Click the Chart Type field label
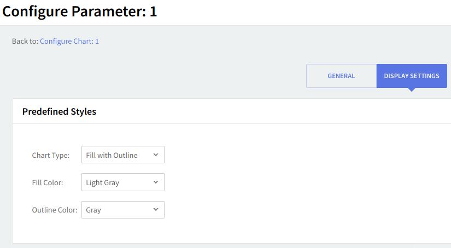Screen dimensions: 451x248 tap(51, 155)
